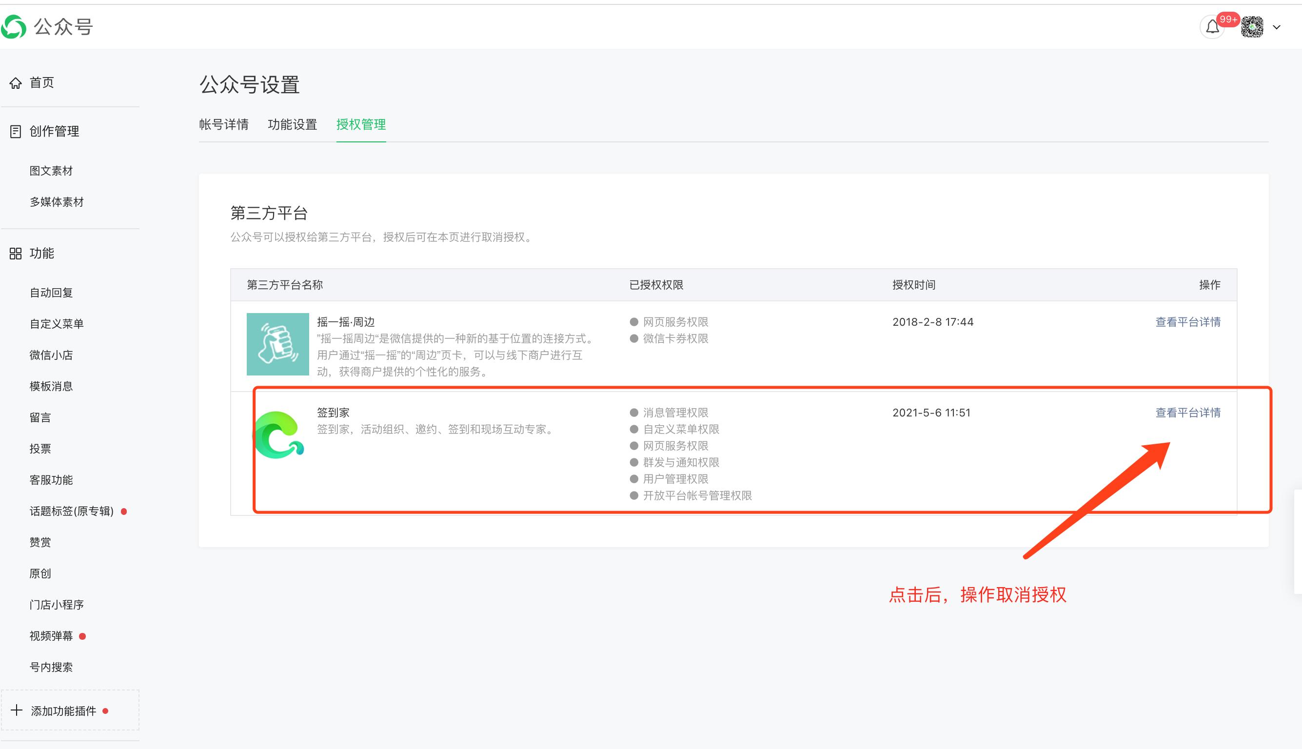Image resolution: width=1302 pixels, height=749 pixels.
Task: Open 号内搜索 item
Action: [51, 667]
